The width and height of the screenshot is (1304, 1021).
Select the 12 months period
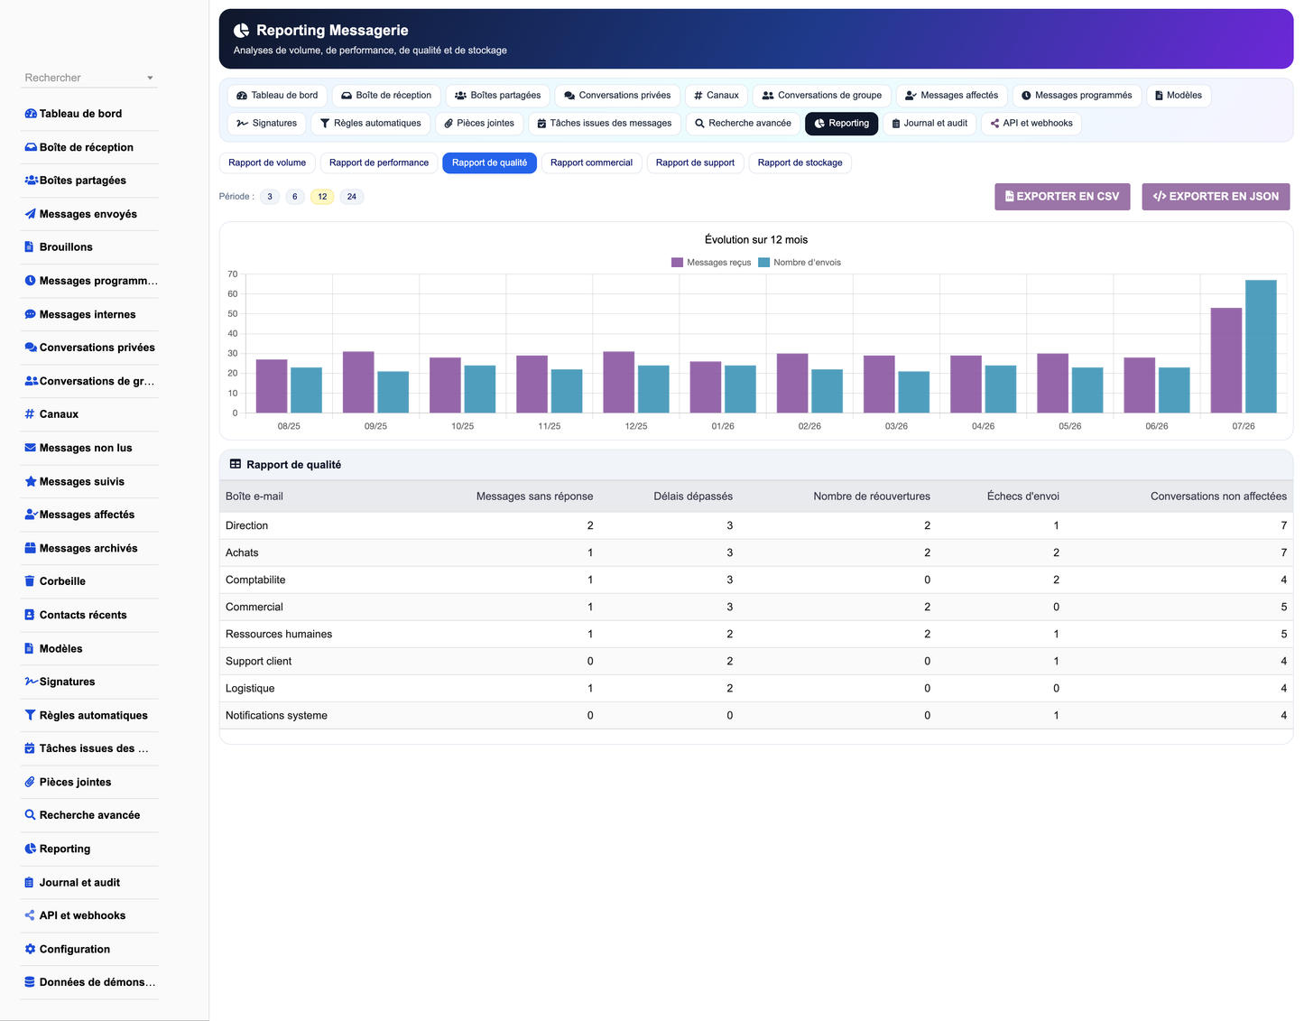click(x=322, y=197)
